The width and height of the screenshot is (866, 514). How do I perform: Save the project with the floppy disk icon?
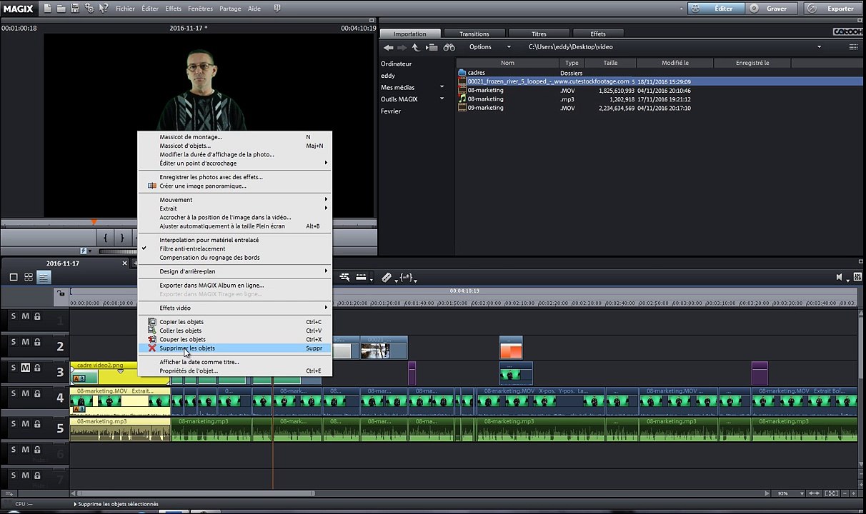75,9
